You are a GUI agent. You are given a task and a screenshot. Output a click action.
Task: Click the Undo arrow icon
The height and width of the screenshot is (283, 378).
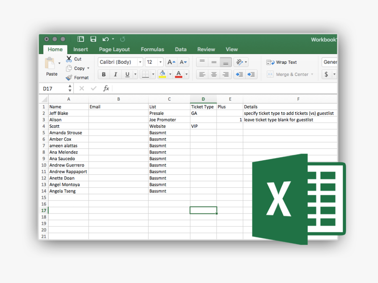[x=105, y=39]
